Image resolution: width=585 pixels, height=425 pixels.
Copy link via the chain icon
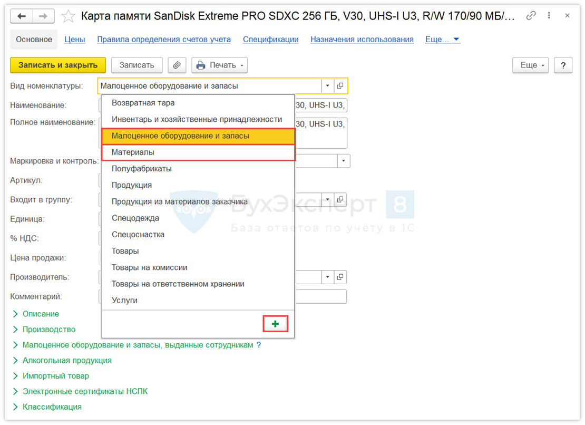(531, 16)
